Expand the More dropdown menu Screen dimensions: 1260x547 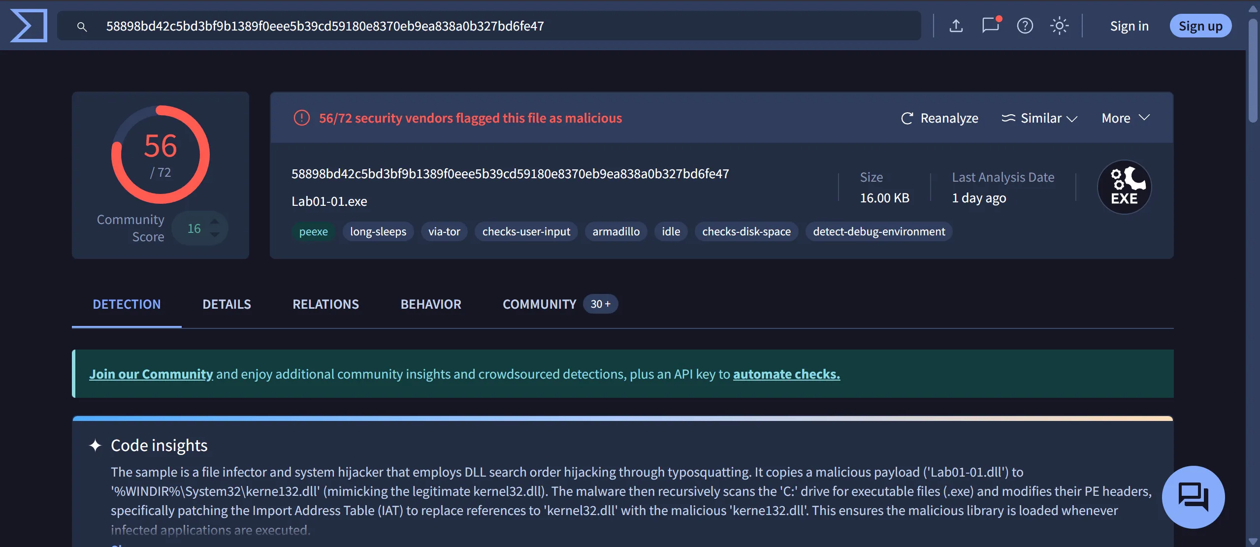(x=1125, y=118)
